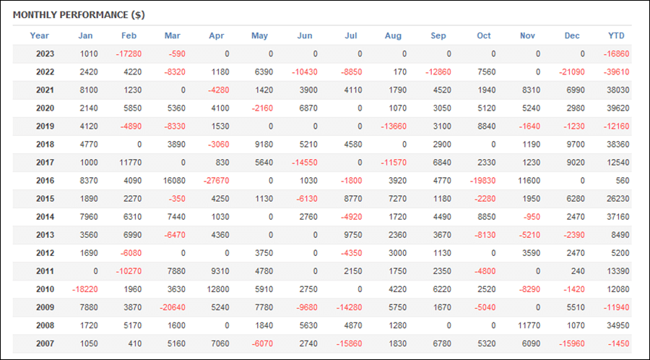Click the 2023 year row label
The width and height of the screenshot is (650, 360).
pyautogui.click(x=45, y=54)
